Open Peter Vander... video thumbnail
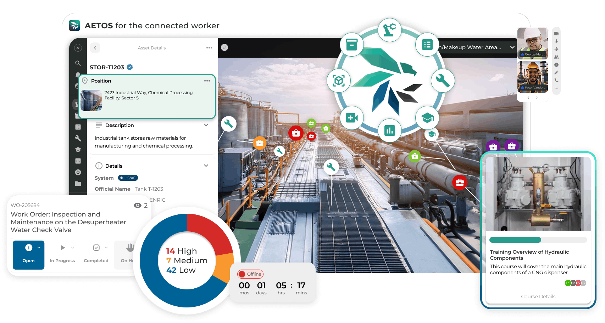 533,76
